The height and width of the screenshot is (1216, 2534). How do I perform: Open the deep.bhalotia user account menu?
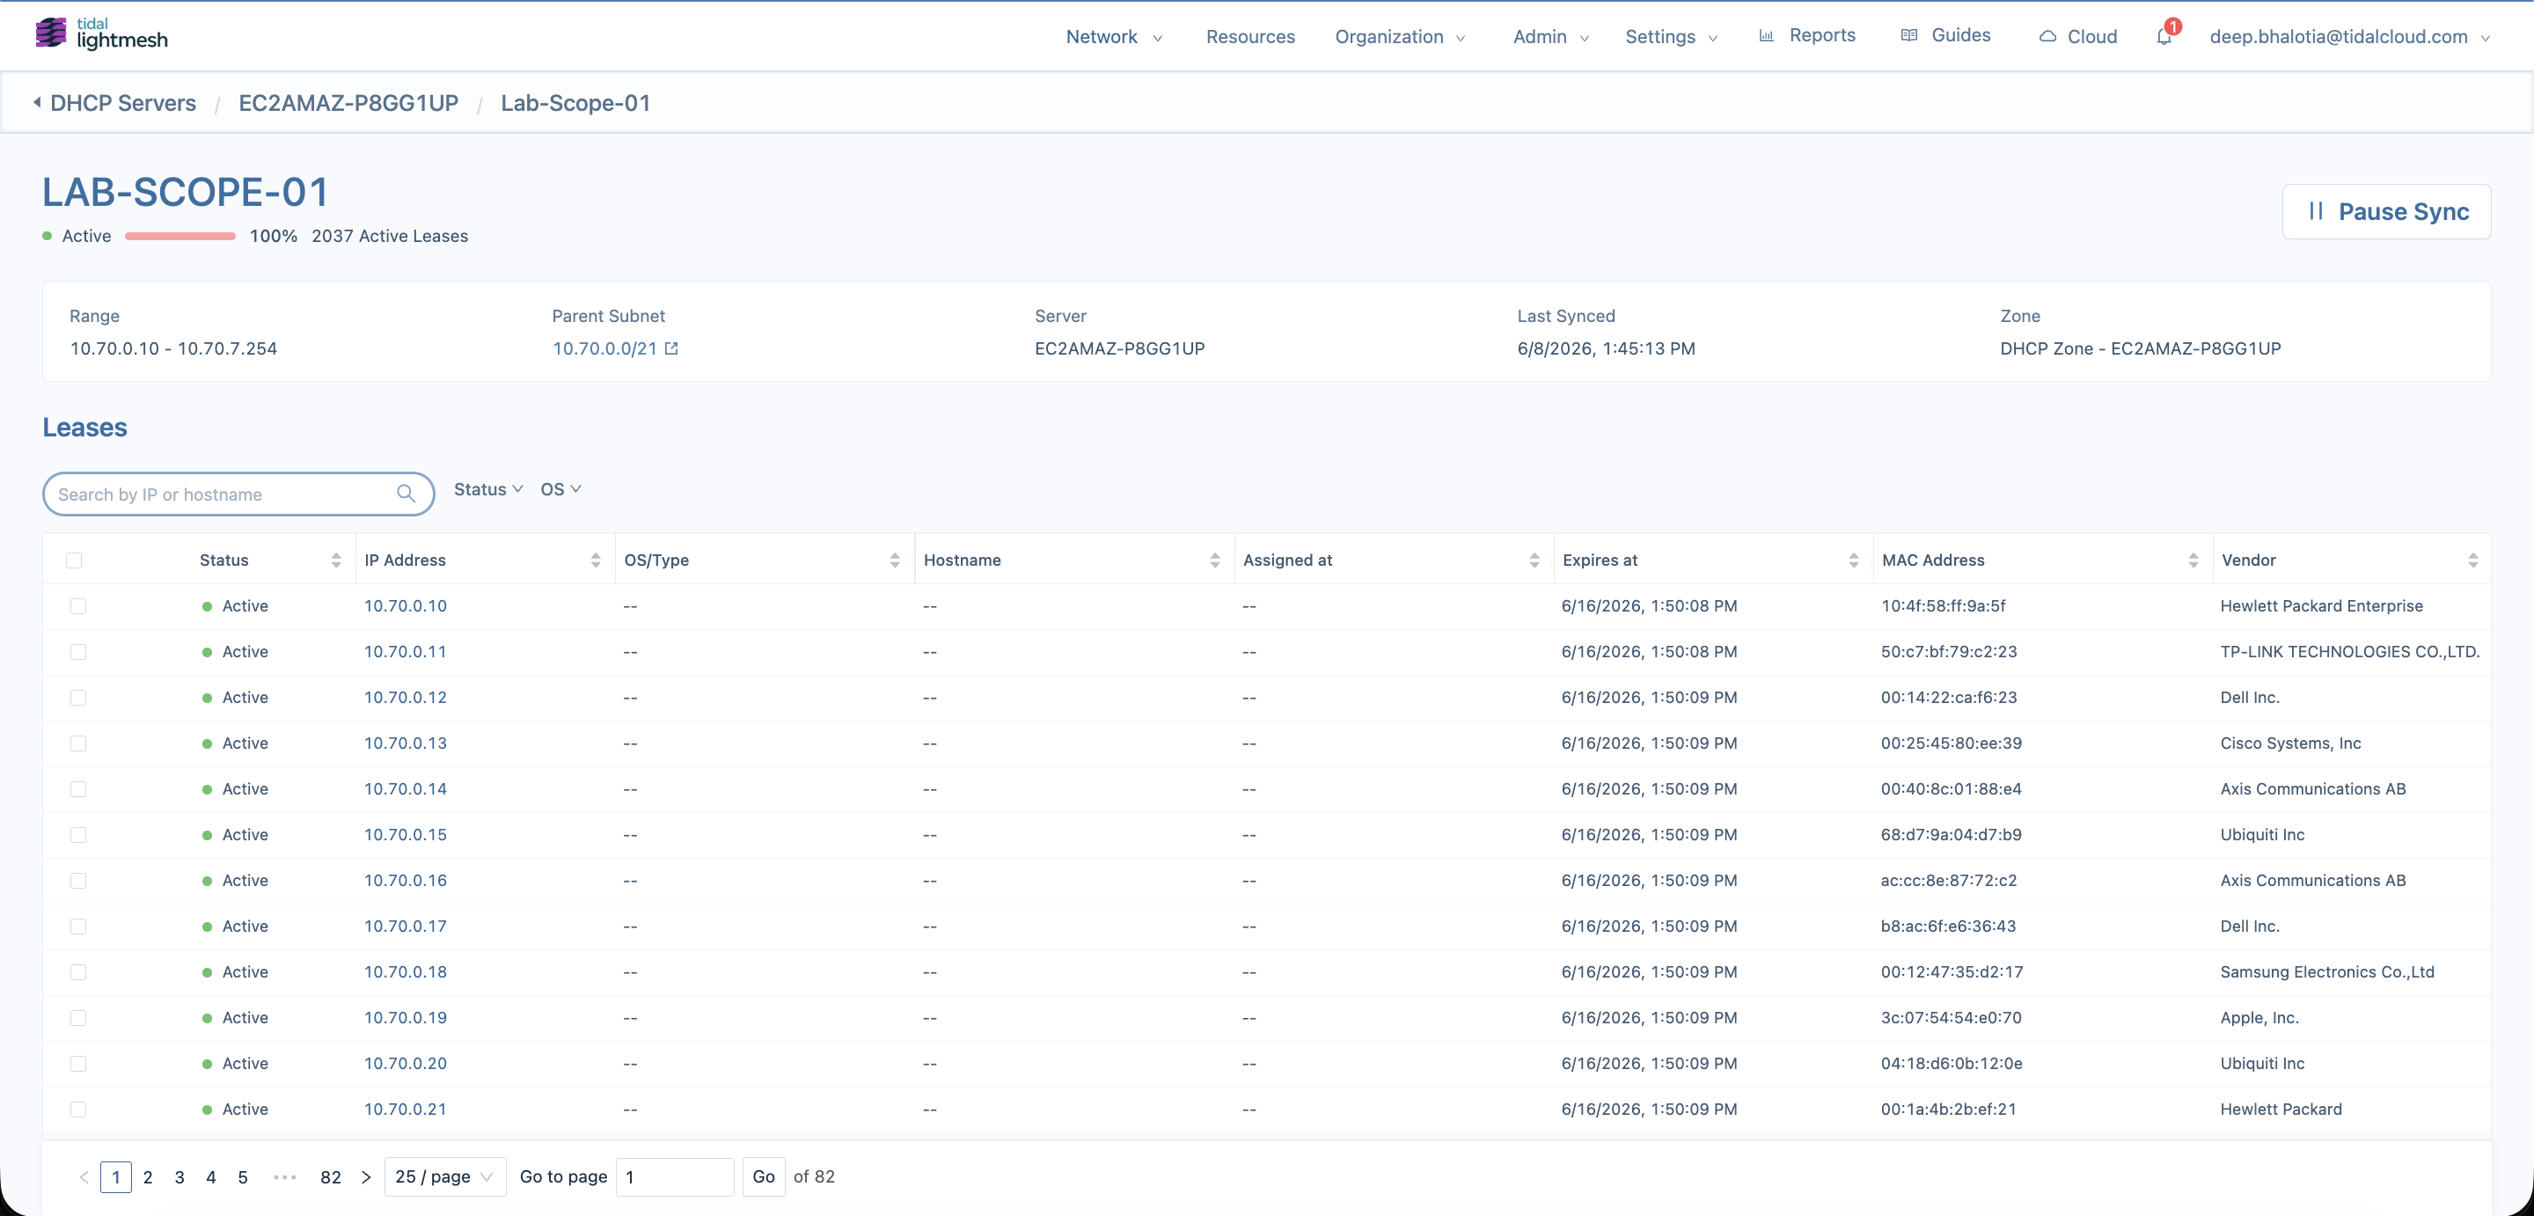(x=2349, y=36)
